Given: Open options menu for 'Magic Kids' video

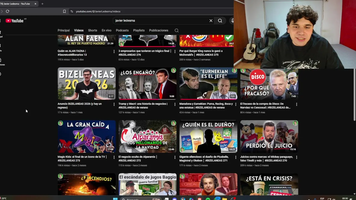Looking at the screenshot, I should coord(114,157).
